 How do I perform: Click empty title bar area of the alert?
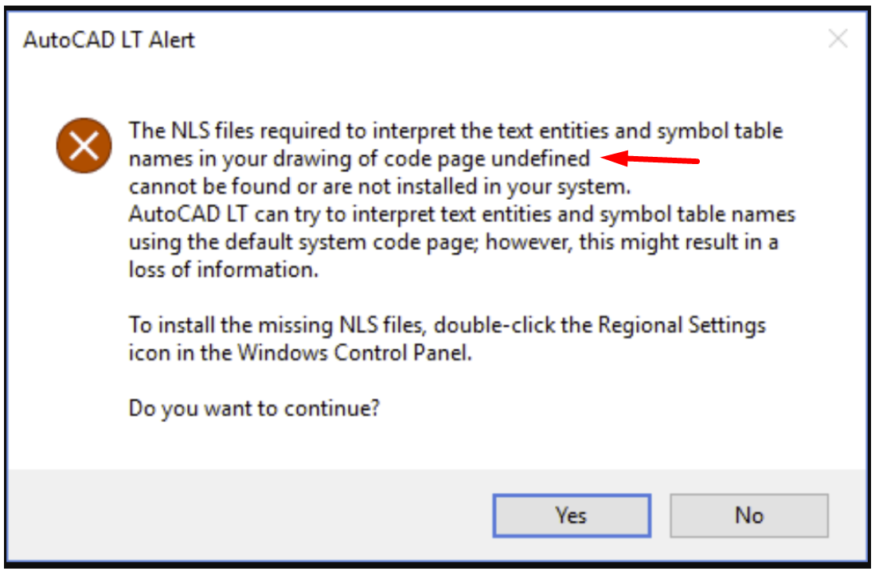pyautogui.click(x=478, y=40)
